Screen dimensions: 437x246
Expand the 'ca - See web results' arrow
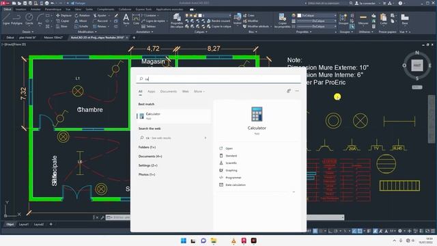[206, 138]
